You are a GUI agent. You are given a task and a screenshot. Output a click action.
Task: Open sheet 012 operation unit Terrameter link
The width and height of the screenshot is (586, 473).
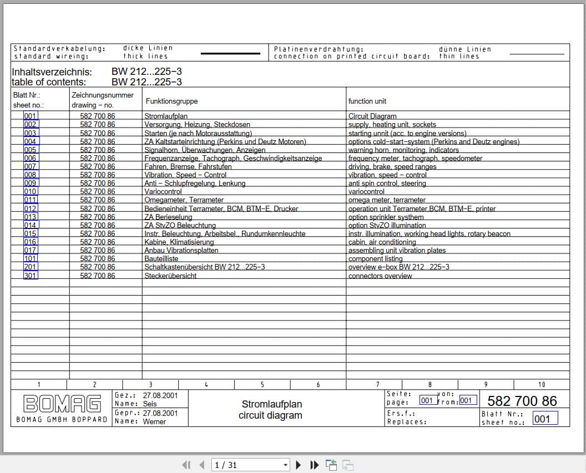point(31,208)
